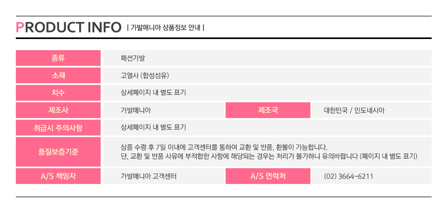
Task: Click the 7일 이내 exchange policy sentence
Action: point(224,147)
